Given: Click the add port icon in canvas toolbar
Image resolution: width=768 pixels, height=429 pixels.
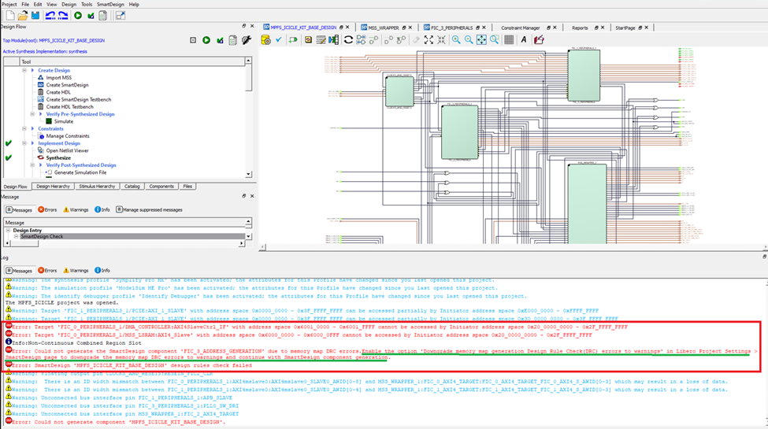Looking at the screenshot, I should coord(293,39).
